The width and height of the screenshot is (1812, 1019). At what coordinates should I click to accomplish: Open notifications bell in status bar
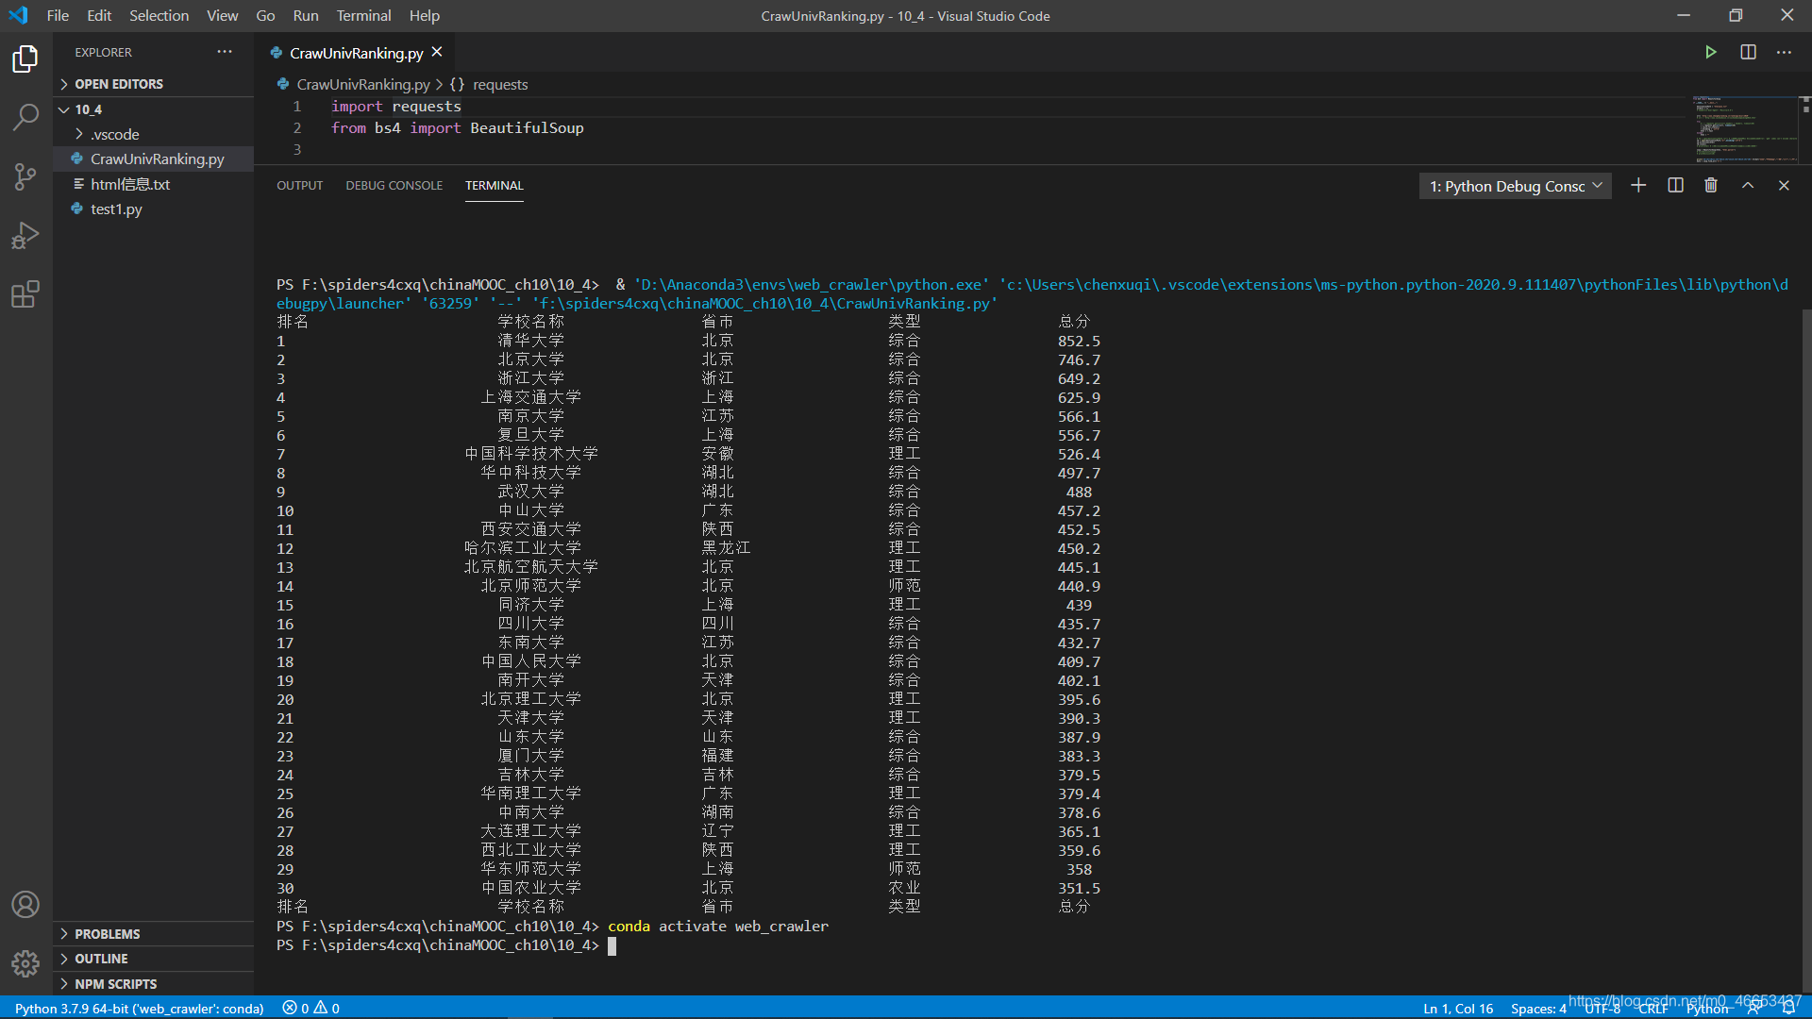(1788, 1009)
